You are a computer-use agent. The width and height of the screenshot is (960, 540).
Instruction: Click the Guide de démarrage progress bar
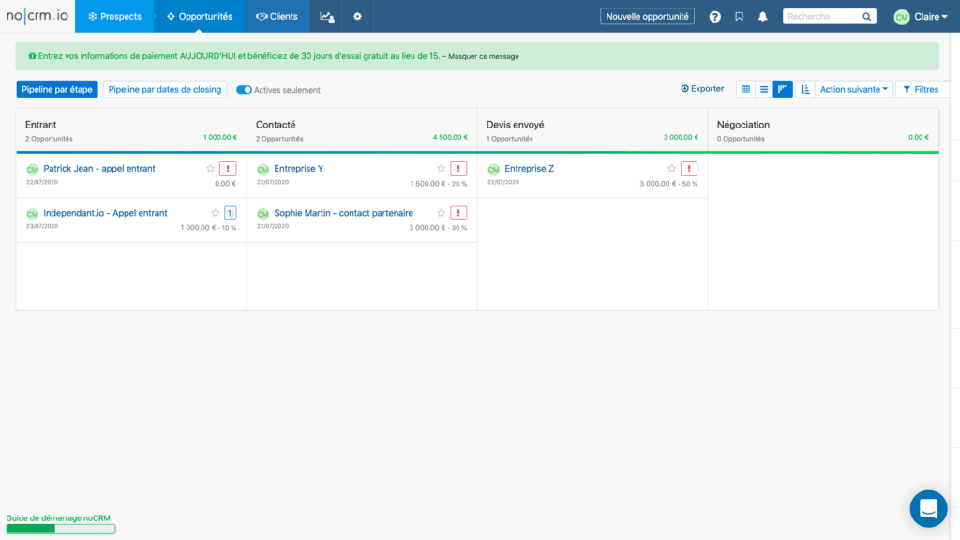[61, 528]
